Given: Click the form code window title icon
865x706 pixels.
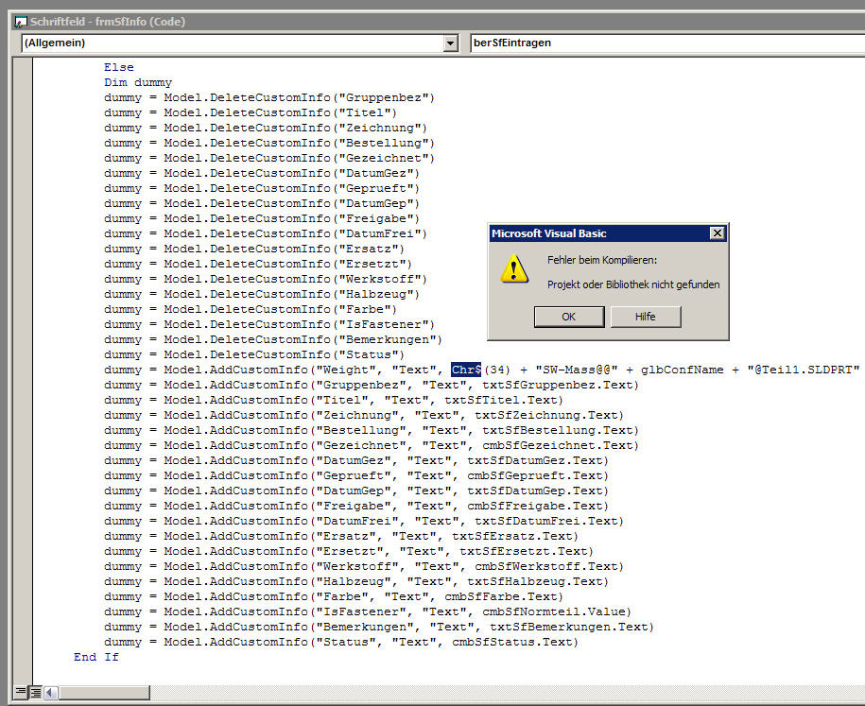Looking at the screenshot, I should pos(21,22).
